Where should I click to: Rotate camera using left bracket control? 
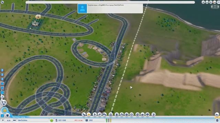[212, 6]
